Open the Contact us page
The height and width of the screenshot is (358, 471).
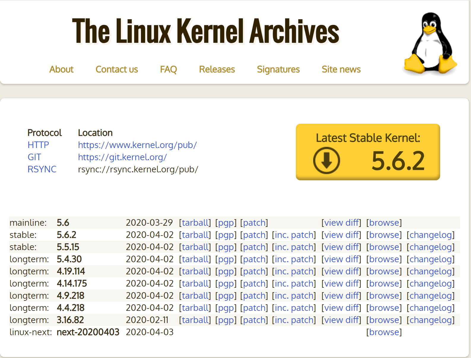(x=117, y=69)
